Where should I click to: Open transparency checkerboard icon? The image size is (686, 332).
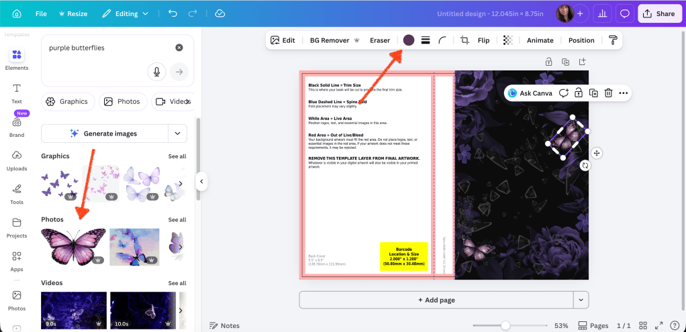(x=507, y=40)
